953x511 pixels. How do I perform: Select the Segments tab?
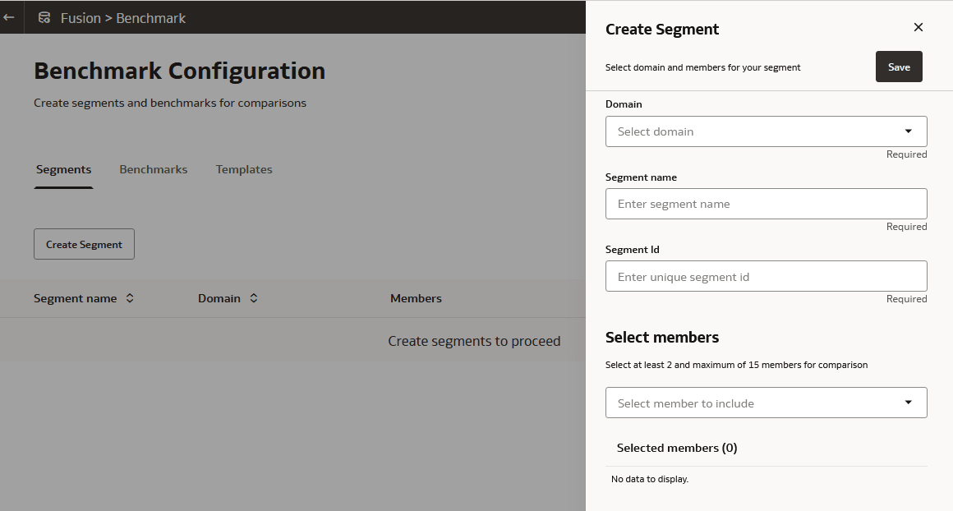[x=63, y=169]
